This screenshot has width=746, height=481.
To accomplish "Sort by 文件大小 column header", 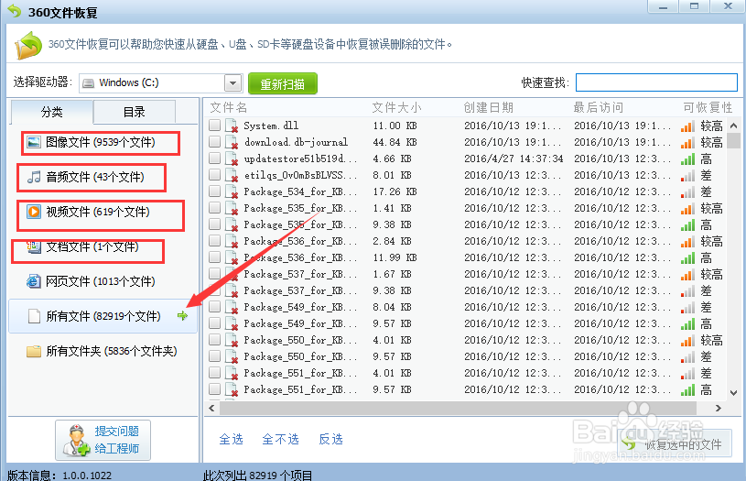I will [x=396, y=107].
